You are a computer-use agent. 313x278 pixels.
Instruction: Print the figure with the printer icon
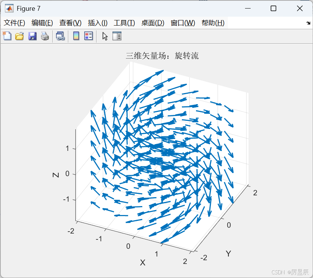click(x=45, y=36)
